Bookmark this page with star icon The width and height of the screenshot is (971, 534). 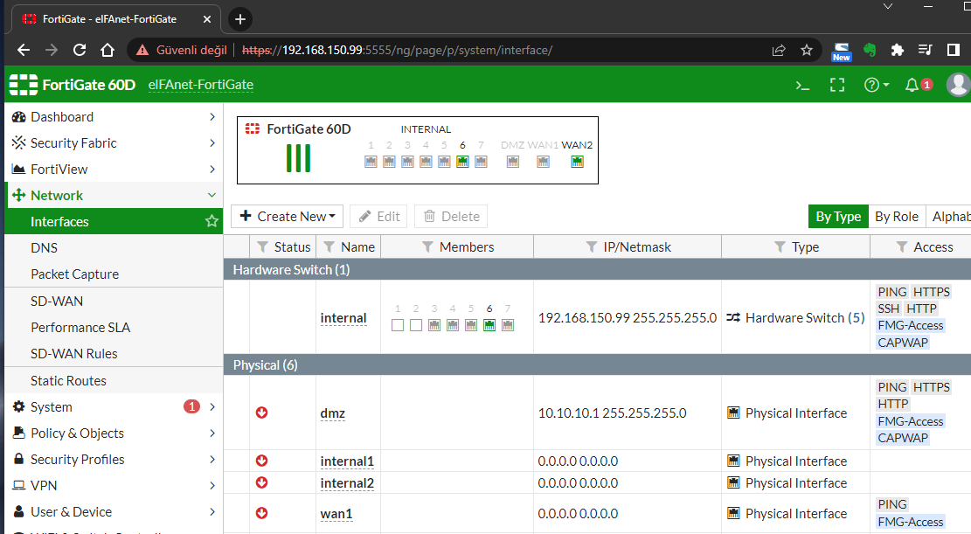pos(807,50)
